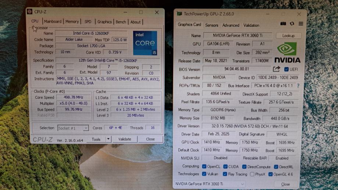This screenshot has height=190, width=338.
Task: Switch to the Bench tab
Action: (x=121, y=22)
